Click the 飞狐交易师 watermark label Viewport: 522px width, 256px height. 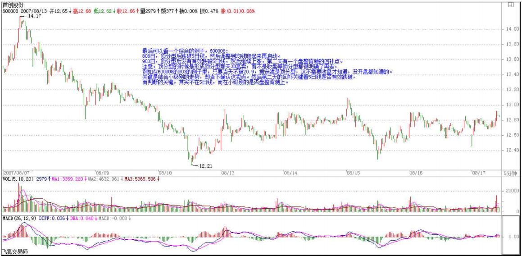15,251
